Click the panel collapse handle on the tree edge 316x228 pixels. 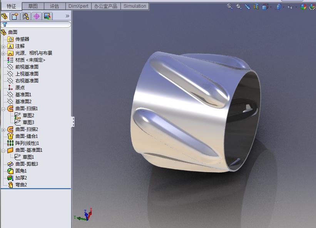[73, 122]
